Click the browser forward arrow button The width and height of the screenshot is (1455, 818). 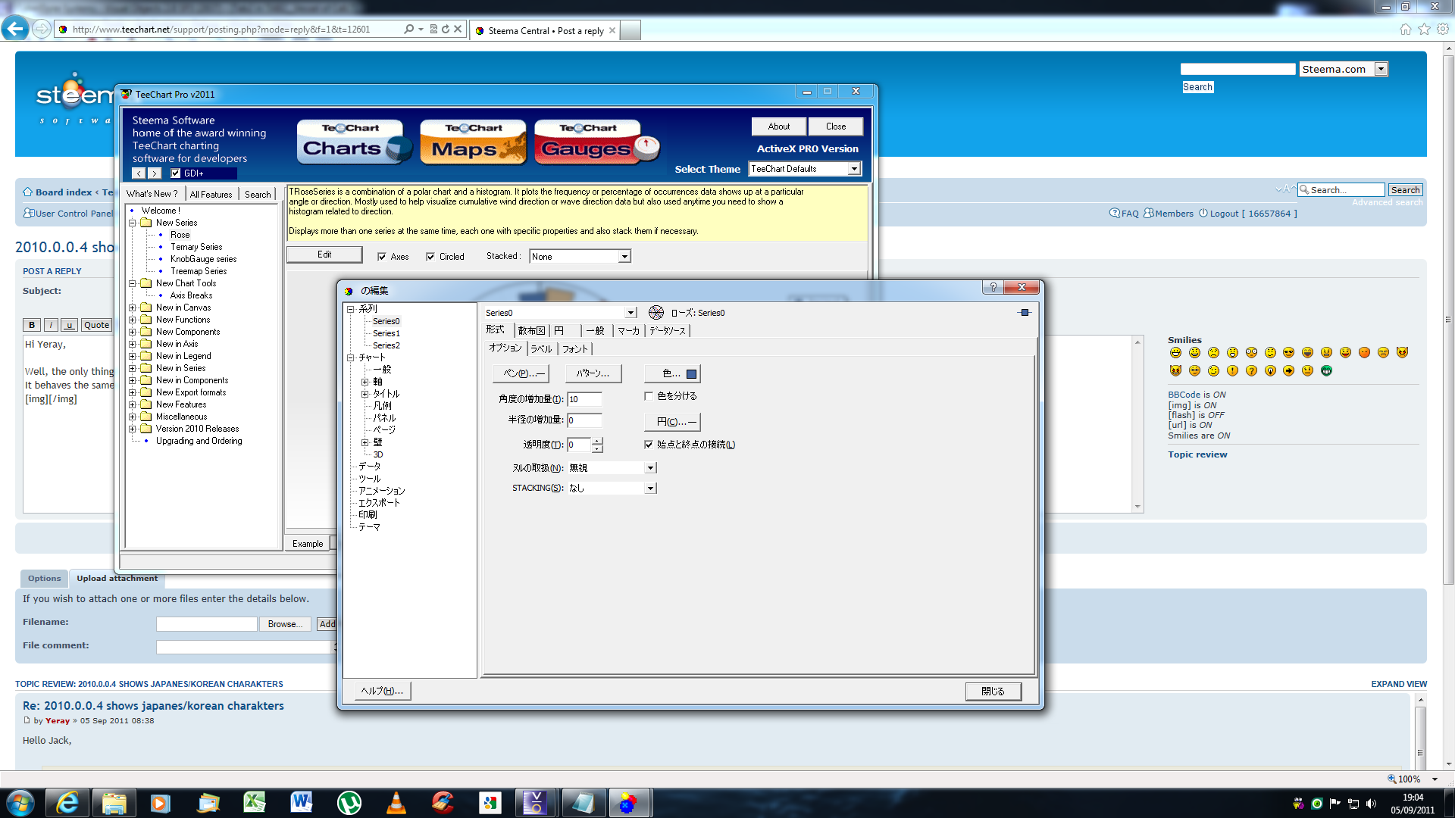tap(42, 29)
